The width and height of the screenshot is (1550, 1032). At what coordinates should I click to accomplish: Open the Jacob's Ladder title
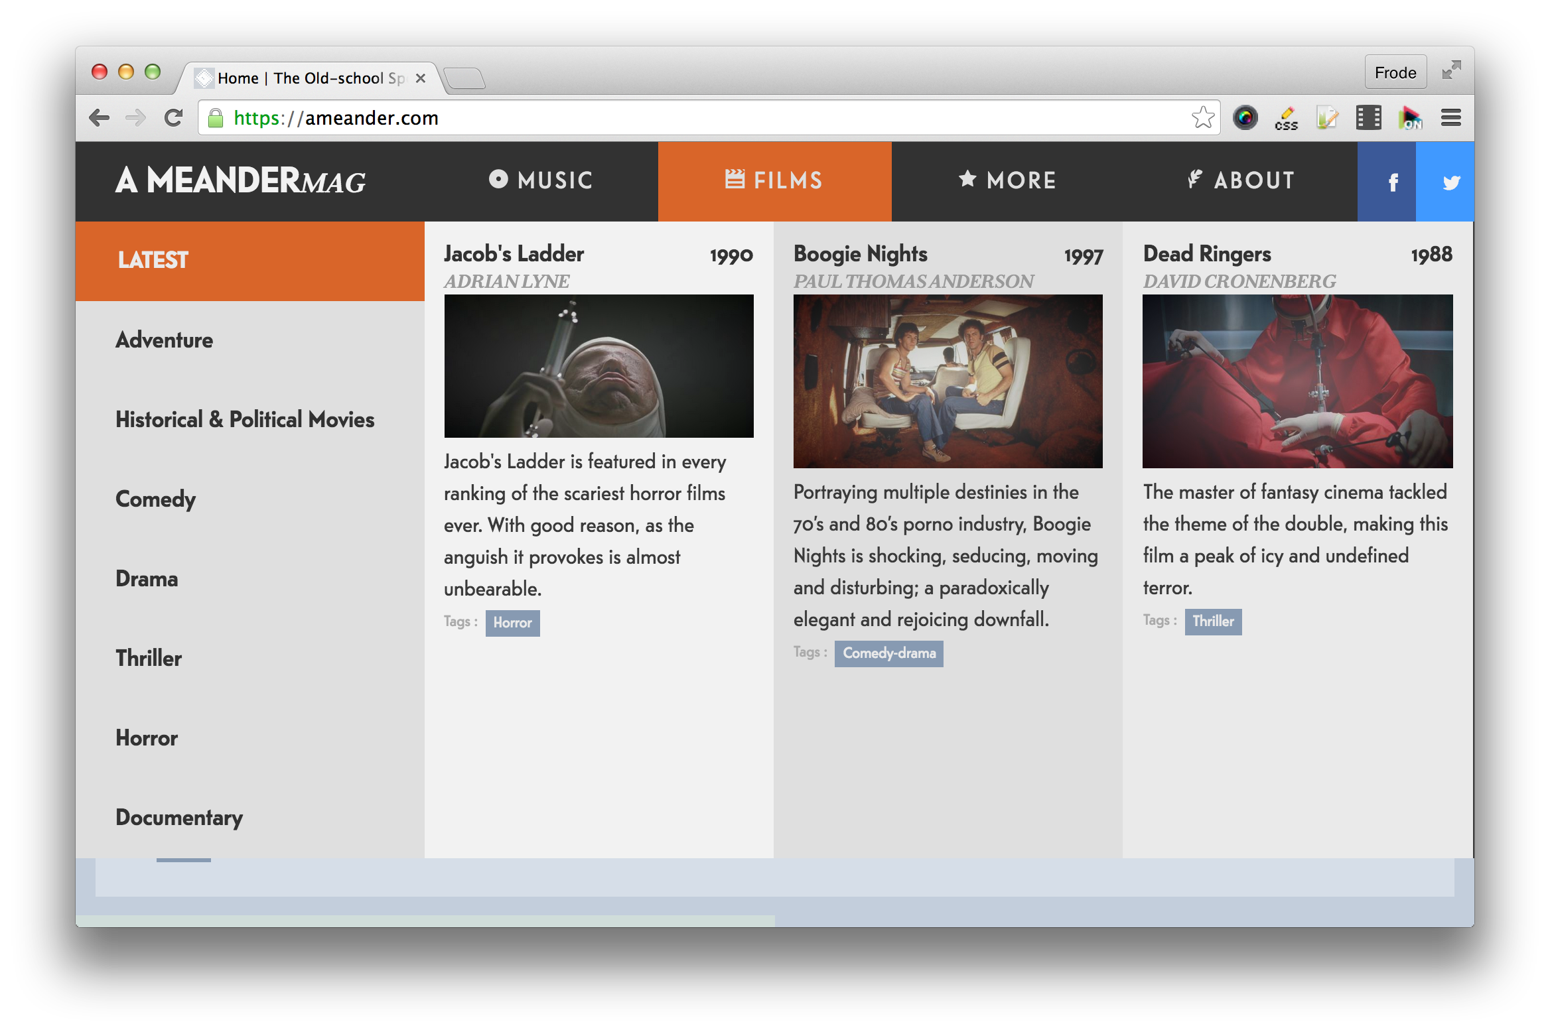[x=514, y=254]
